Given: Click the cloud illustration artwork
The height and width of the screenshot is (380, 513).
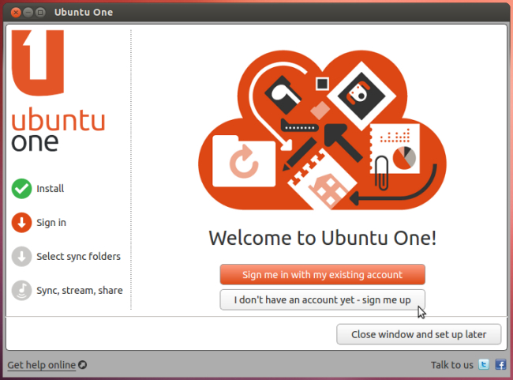Looking at the screenshot, I should [x=322, y=126].
